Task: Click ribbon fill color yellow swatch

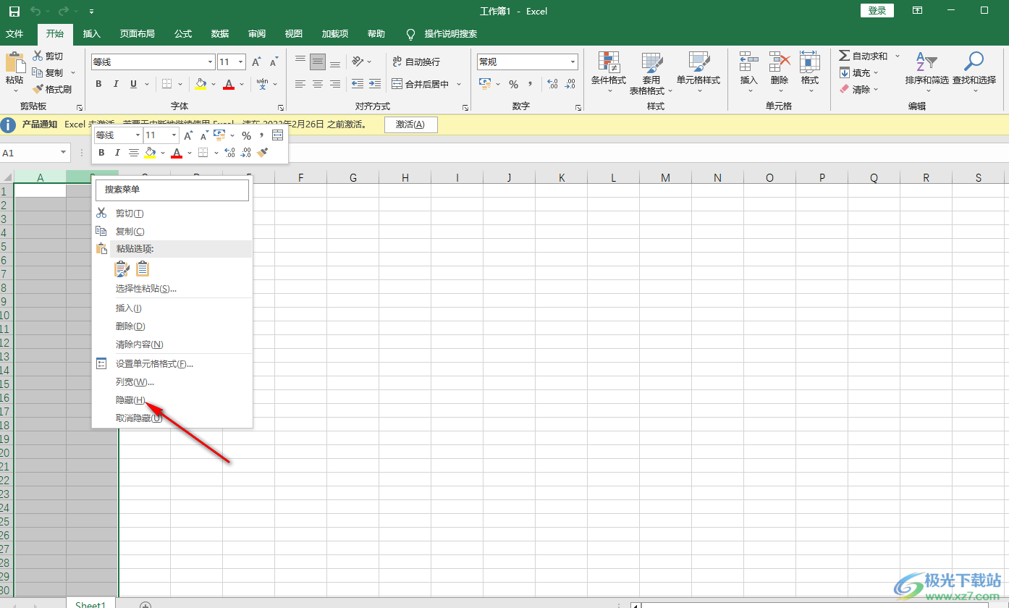Action: coord(201,84)
